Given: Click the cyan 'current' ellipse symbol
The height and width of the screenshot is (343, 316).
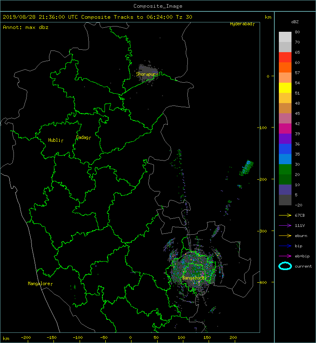Looking at the screenshot, I should tap(285, 266).
